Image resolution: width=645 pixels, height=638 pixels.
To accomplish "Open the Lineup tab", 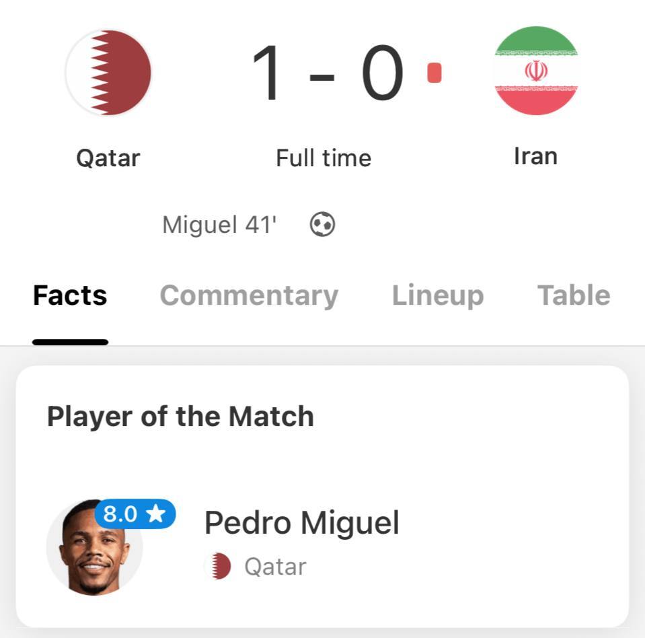I will click(x=437, y=294).
